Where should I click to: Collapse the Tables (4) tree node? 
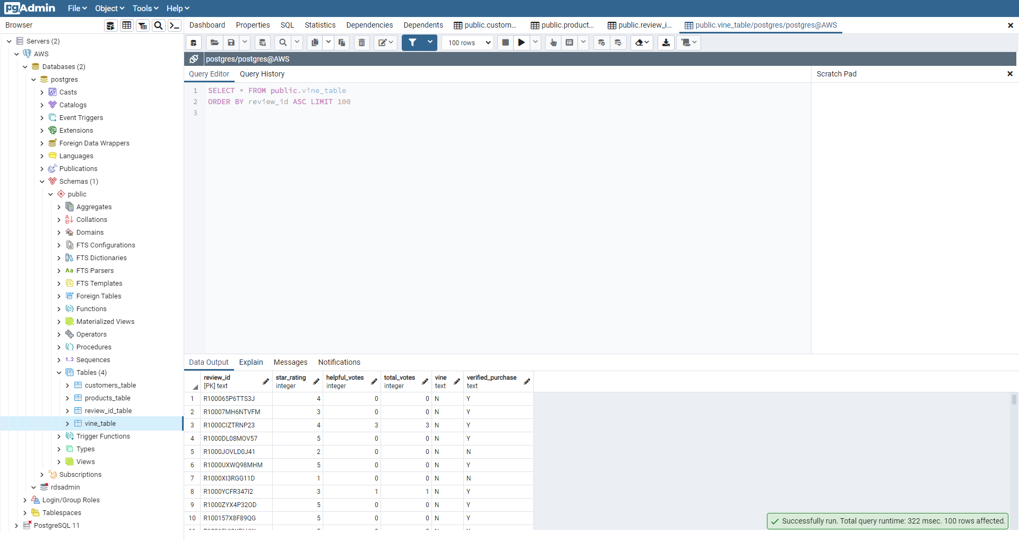coord(59,373)
